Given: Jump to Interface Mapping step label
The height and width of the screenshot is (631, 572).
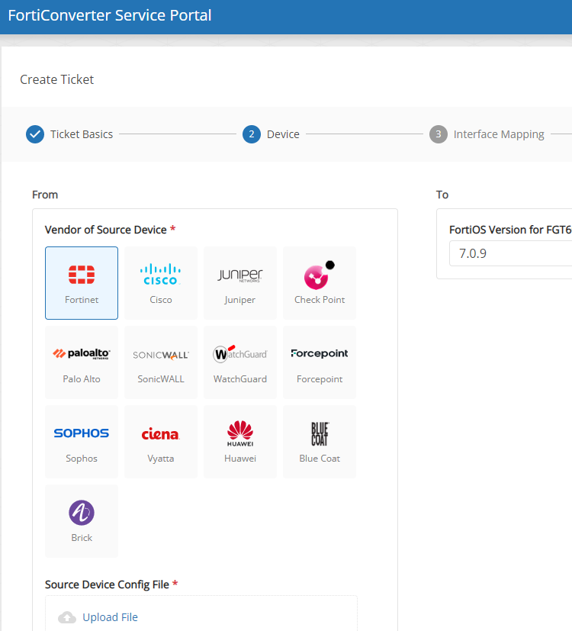Looking at the screenshot, I should 499,134.
